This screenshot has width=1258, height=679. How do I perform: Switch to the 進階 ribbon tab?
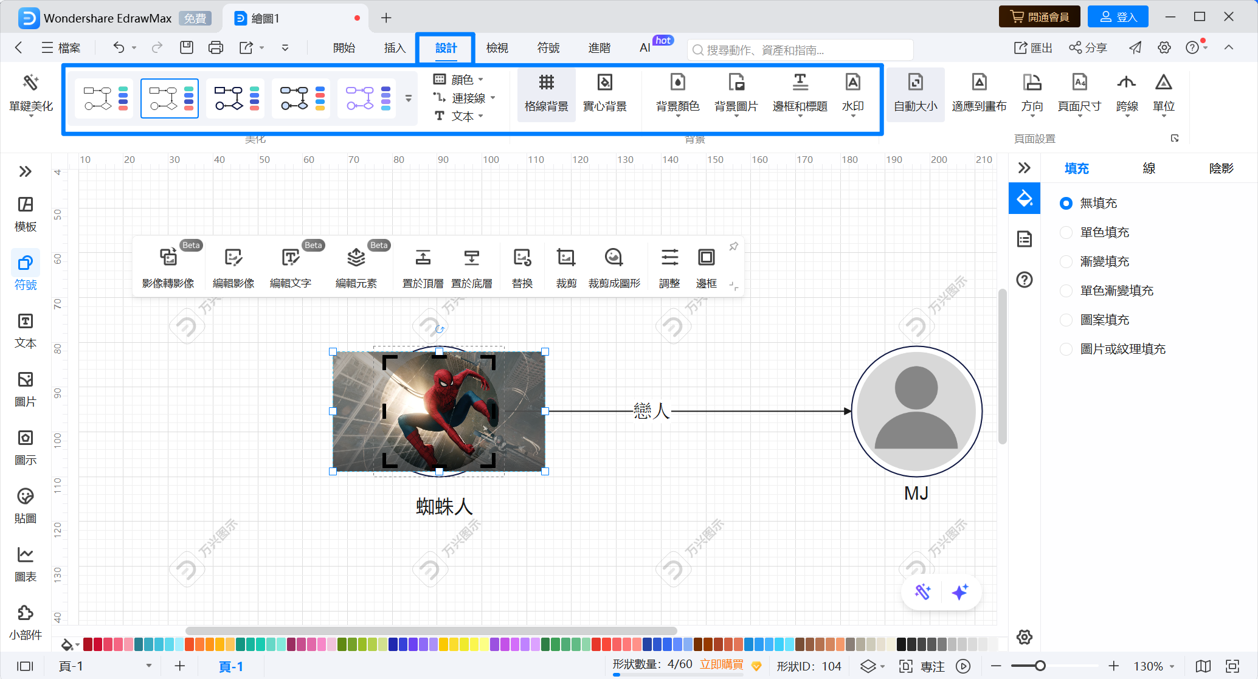(x=599, y=47)
